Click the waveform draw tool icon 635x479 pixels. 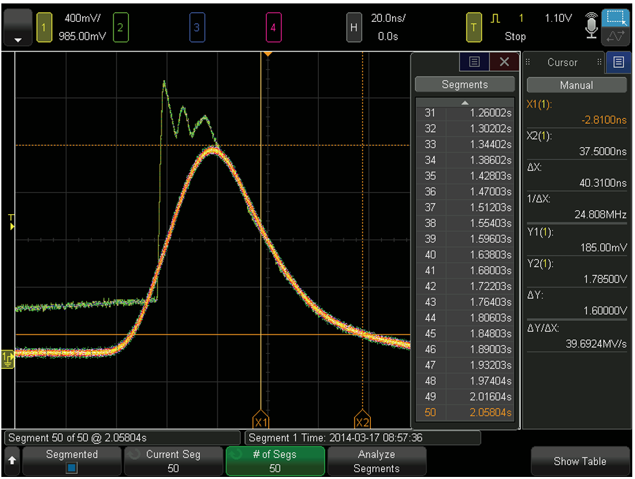pyautogui.click(x=616, y=36)
